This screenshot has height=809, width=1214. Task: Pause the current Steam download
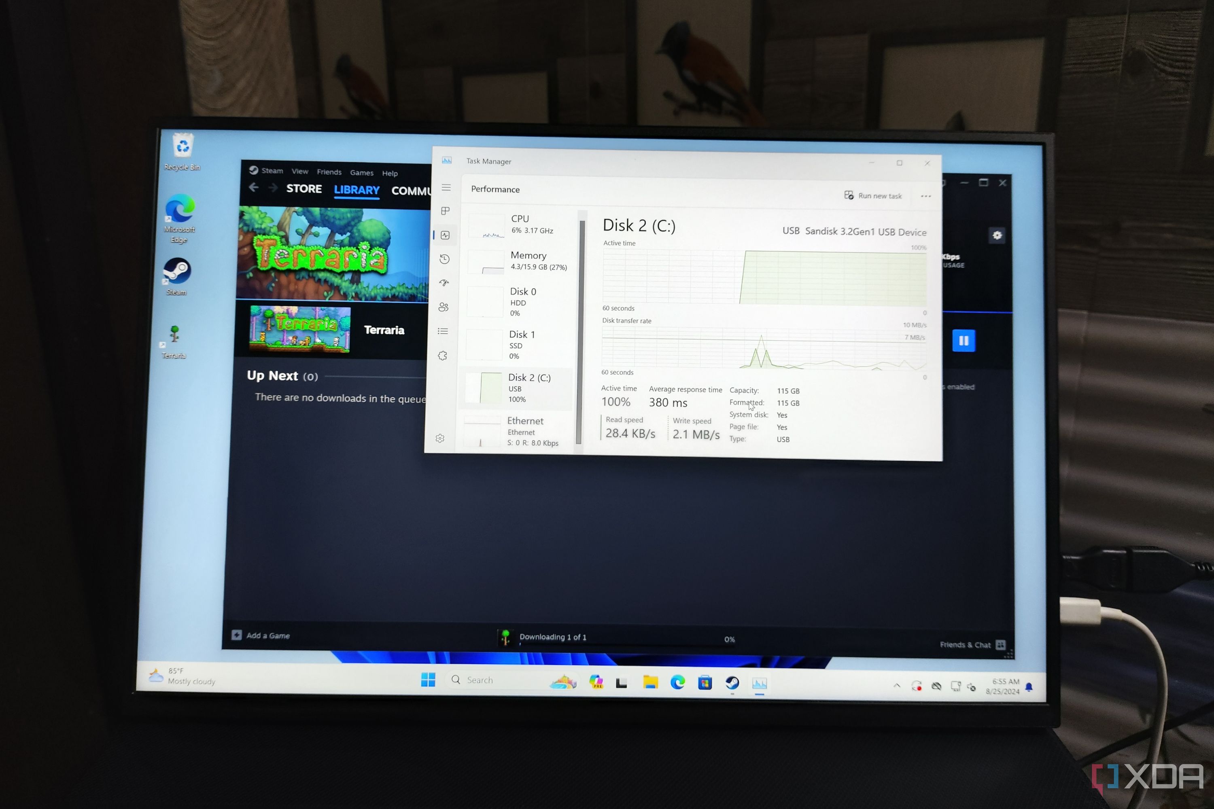pyautogui.click(x=964, y=341)
